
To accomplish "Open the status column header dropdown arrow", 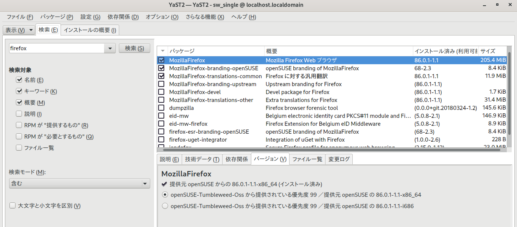I will pos(163,51).
